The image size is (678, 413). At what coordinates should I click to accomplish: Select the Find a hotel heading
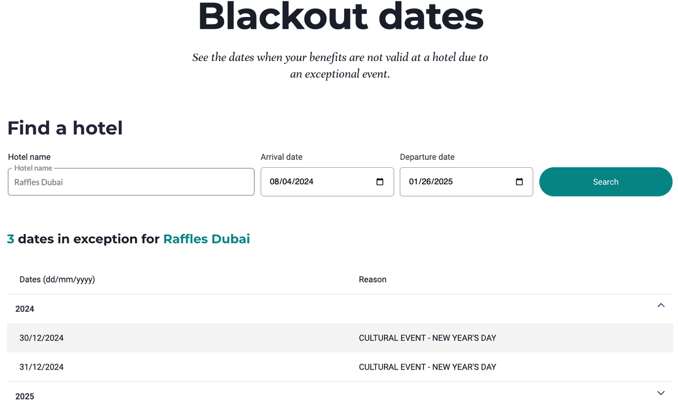(64, 128)
